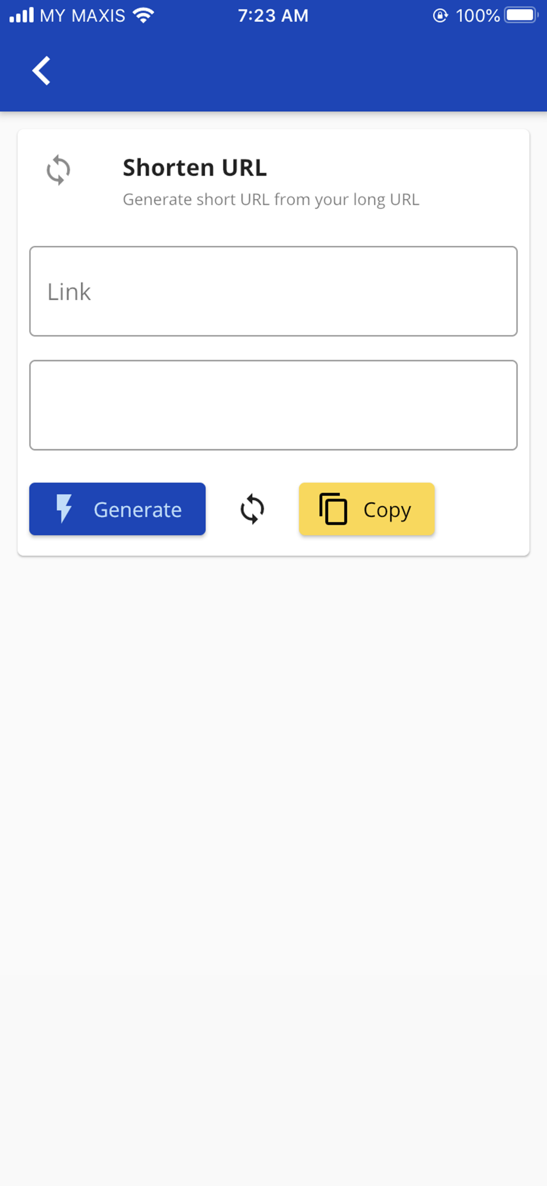Click the black refresh icon between buttons
This screenshot has width=547, height=1186.
pos(252,509)
